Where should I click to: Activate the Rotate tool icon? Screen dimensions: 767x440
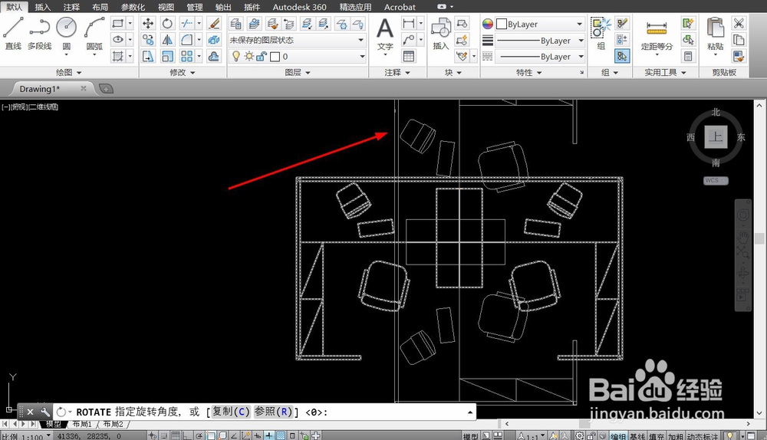point(167,23)
